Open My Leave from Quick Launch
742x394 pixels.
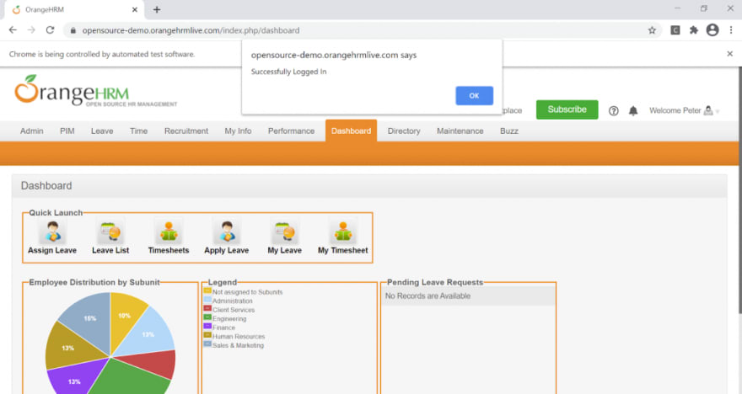(x=284, y=232)
